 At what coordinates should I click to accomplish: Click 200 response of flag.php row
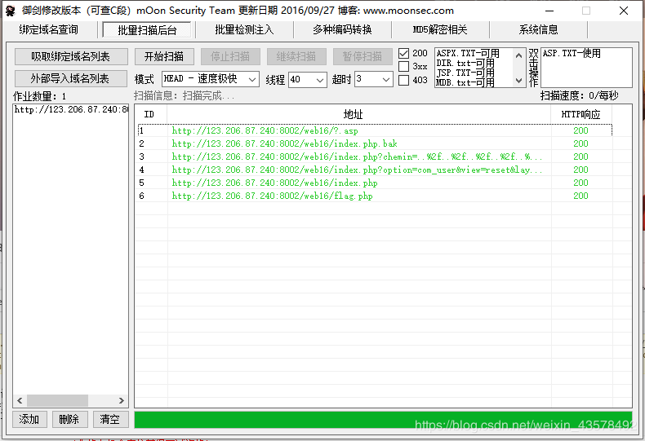[580, 196]
